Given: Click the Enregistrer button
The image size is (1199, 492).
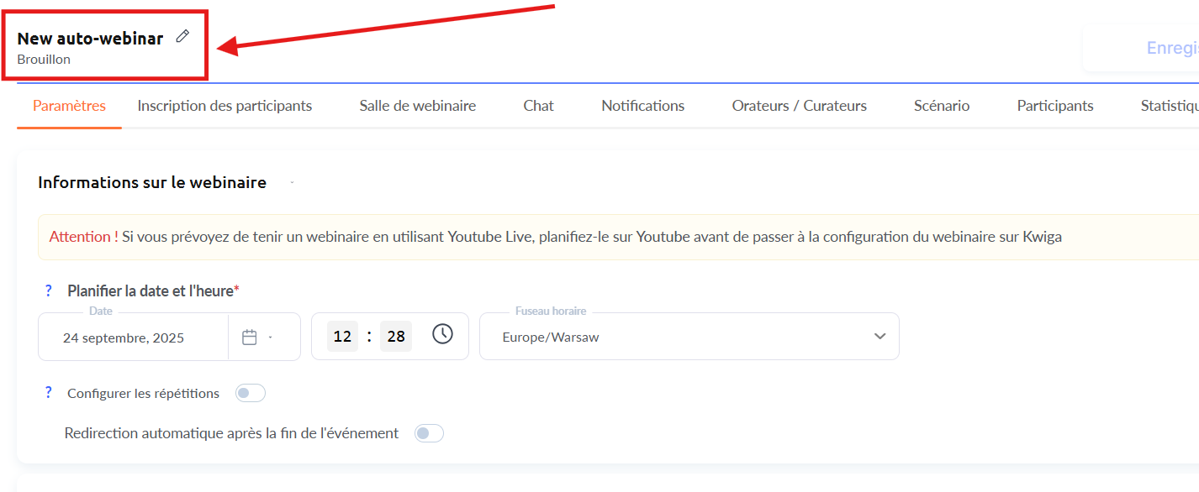Looking at the screenshot, I should [1170, 49].
